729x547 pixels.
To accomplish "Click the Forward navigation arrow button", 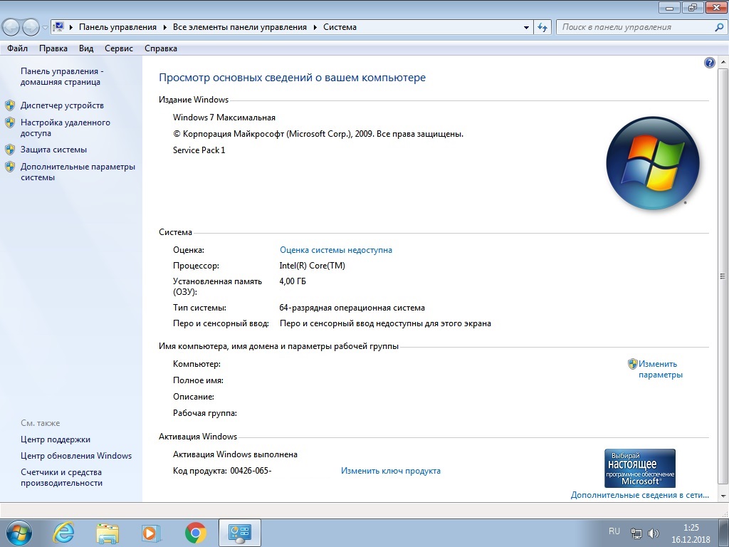I will coord(31,28).
